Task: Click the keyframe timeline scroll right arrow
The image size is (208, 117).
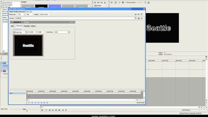Action: [x=137, y=100]
